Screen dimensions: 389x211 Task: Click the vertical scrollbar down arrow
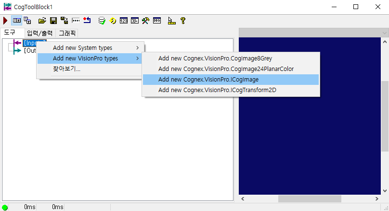tap(385, 191)
